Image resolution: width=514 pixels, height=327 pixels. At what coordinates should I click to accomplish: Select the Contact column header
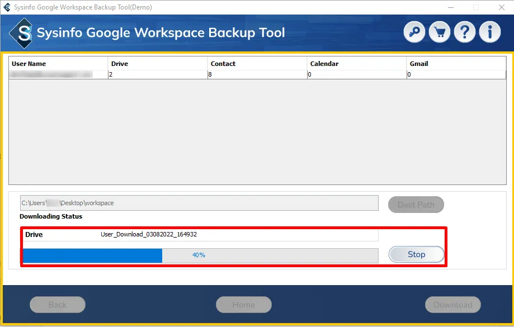pos(257,64)
